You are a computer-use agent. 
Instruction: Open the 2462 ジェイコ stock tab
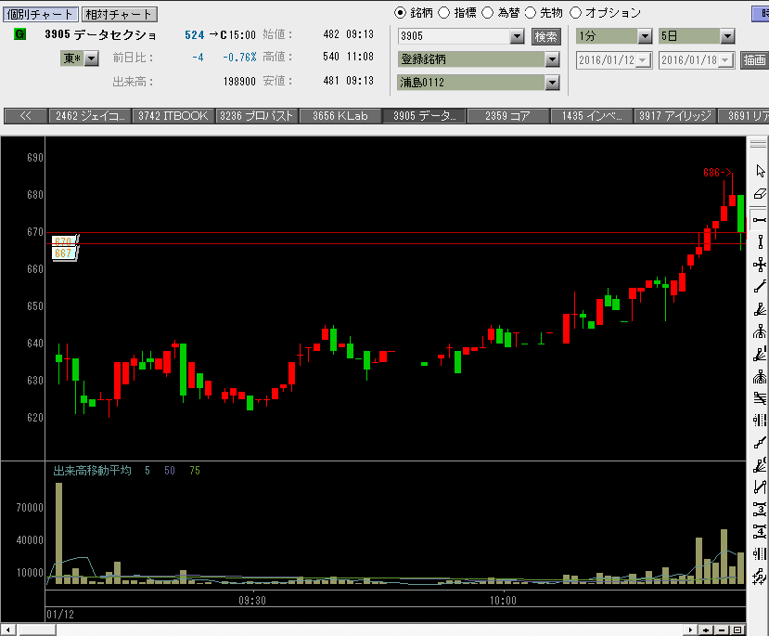90,116
